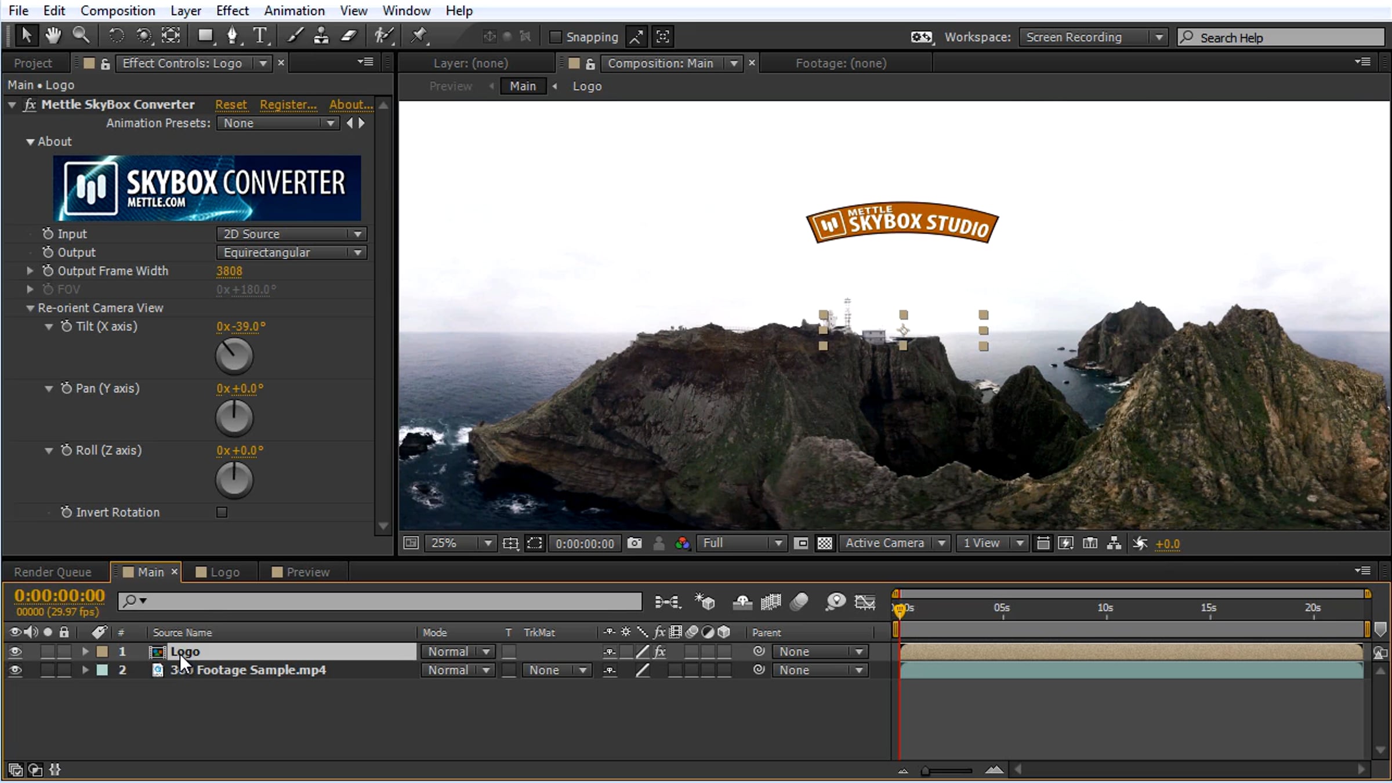Viewport: 1392px width, 783px height.
Task: Hide the Logo layer with eye toggle
Action: 15,652
